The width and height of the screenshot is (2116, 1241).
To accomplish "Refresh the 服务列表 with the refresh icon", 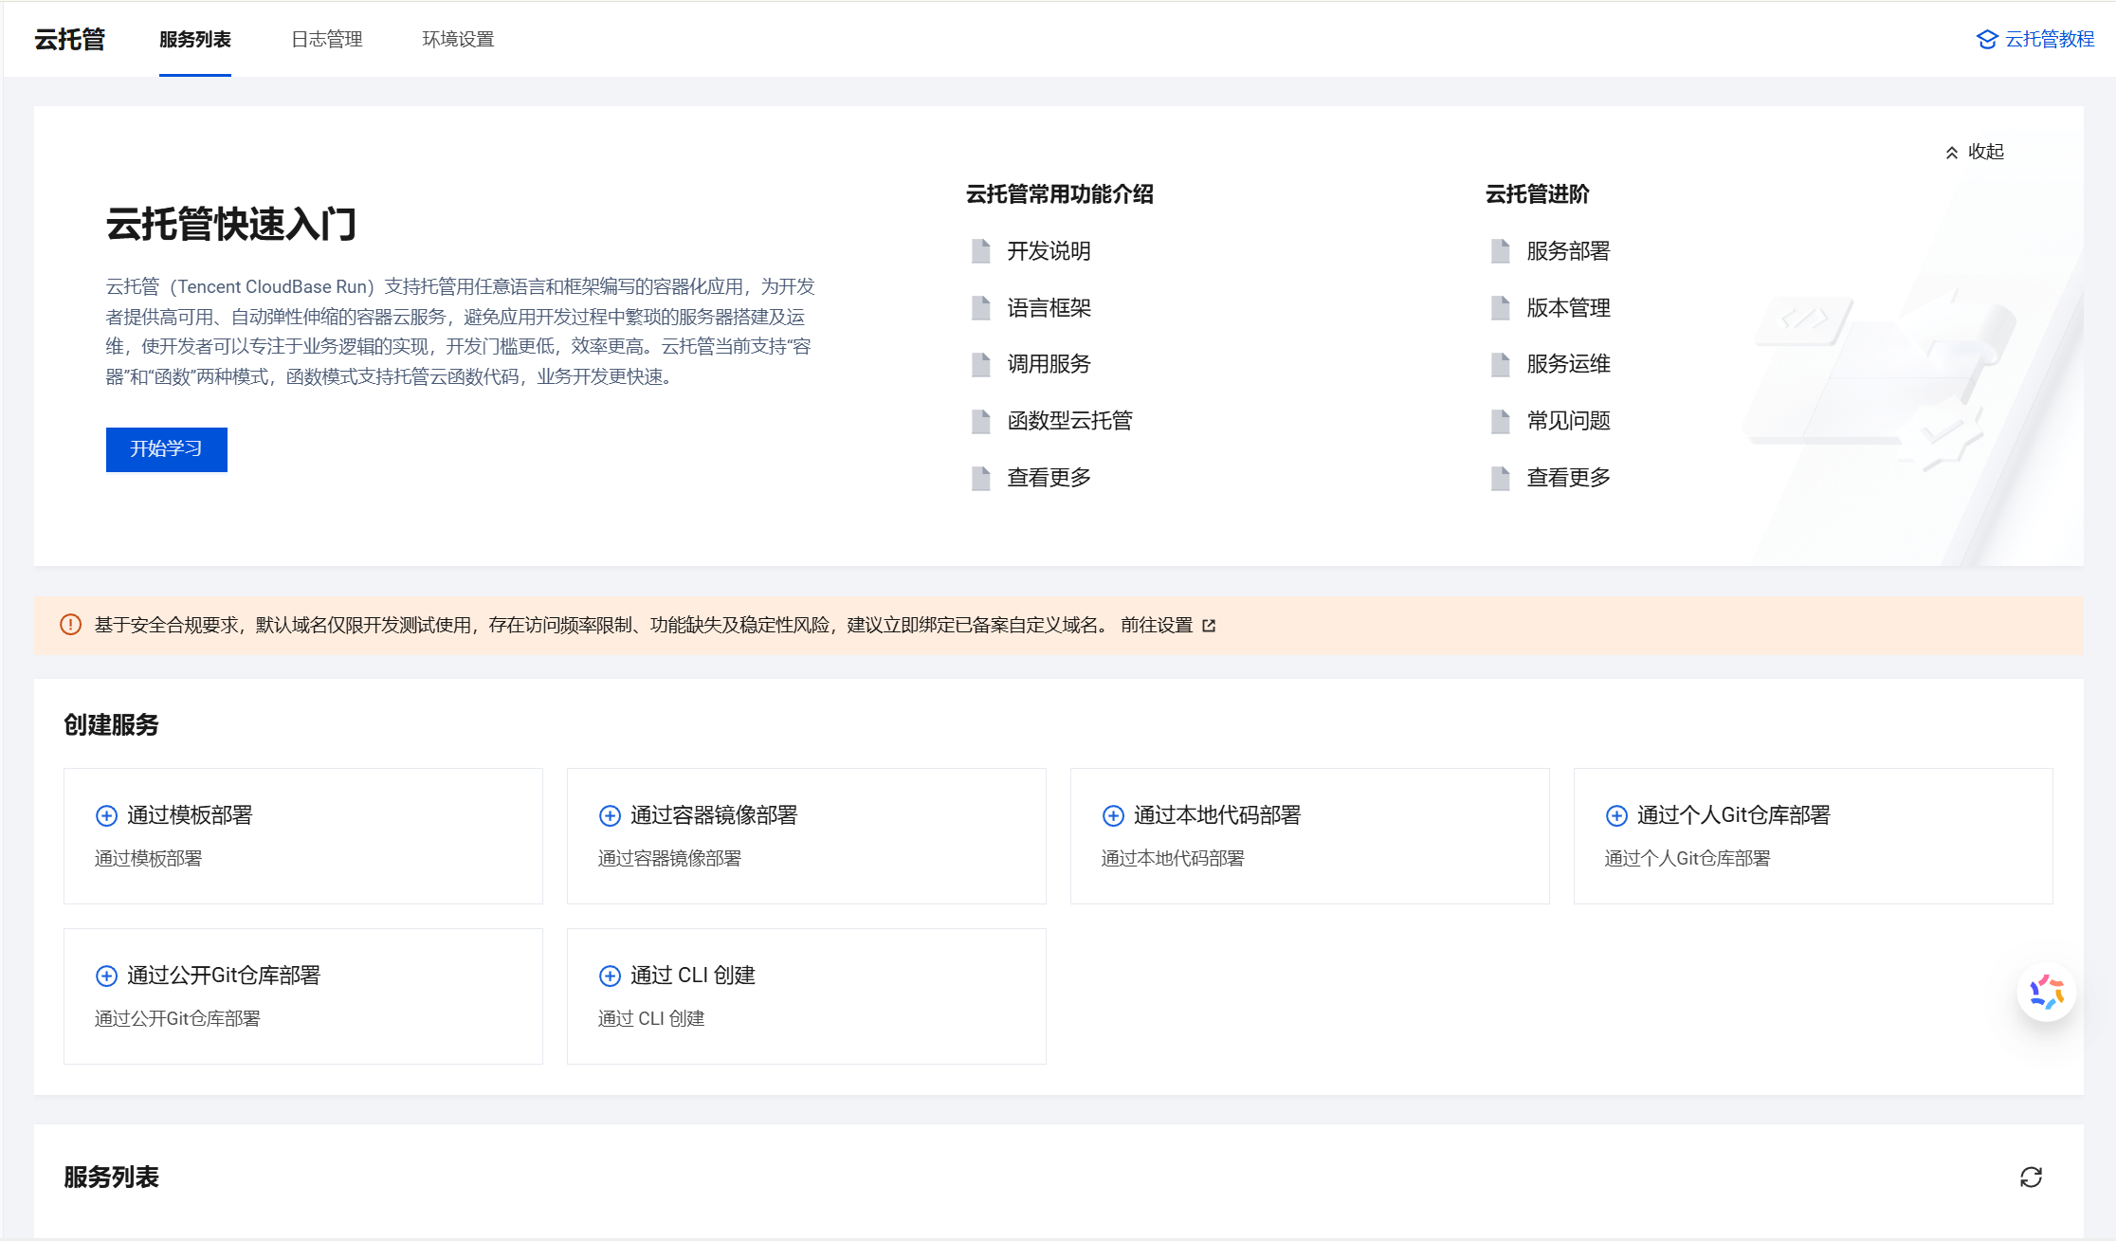I will click(x=2031, y=1177).
